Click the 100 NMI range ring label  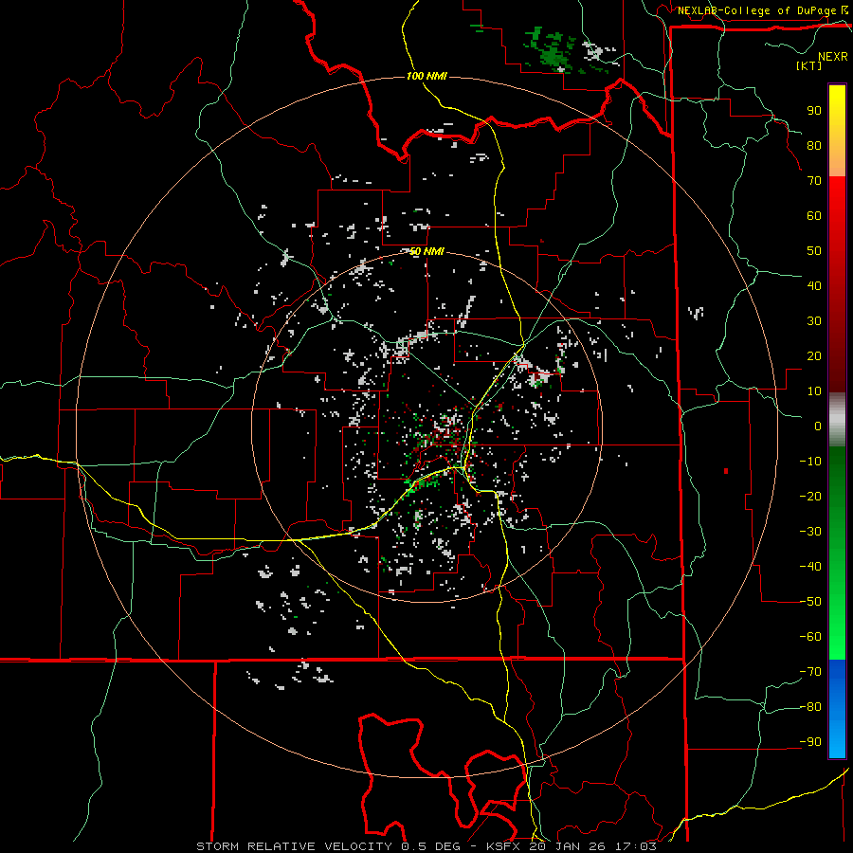click(426, 76)
